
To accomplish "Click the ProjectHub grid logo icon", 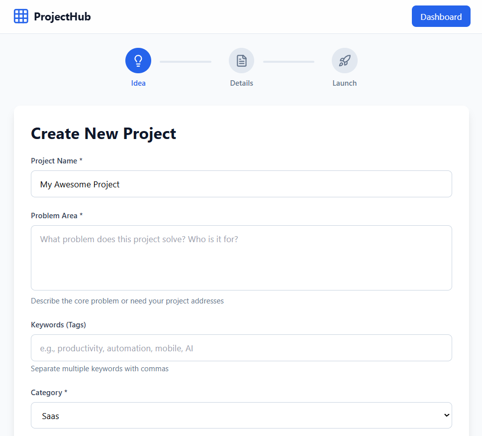I will click(21, 16).
